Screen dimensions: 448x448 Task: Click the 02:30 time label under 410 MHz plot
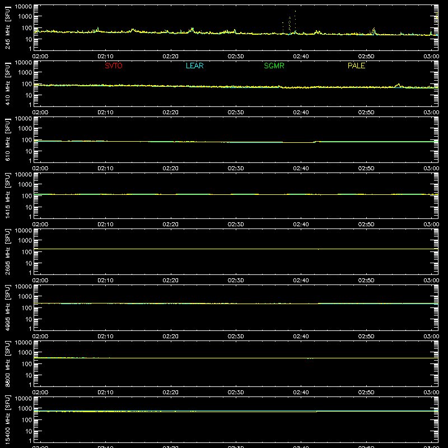(236, 113)
